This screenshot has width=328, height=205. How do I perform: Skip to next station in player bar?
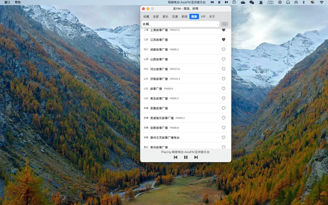pos(196,157)
